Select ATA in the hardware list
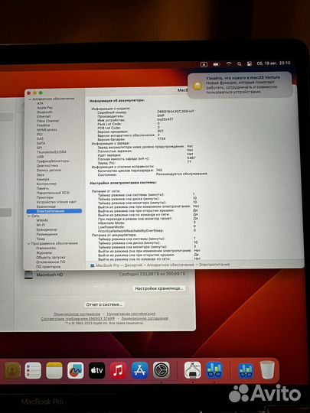Image resolution: width=310 pixels, height=413 pixels. 40,103
